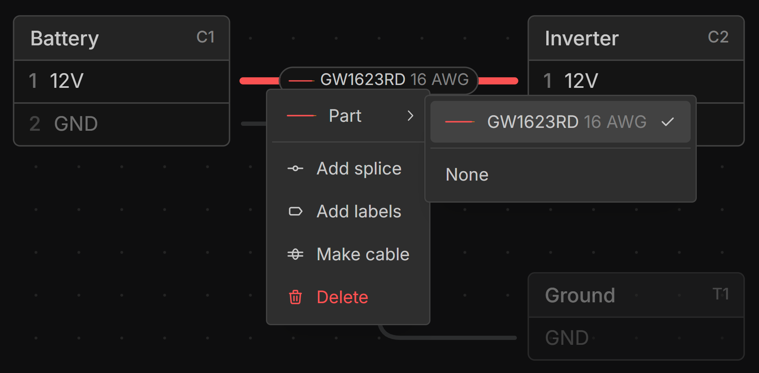Select the Ground T1 terminal header
The width and height of the screenshot is (759, 373).
point(636,295)
